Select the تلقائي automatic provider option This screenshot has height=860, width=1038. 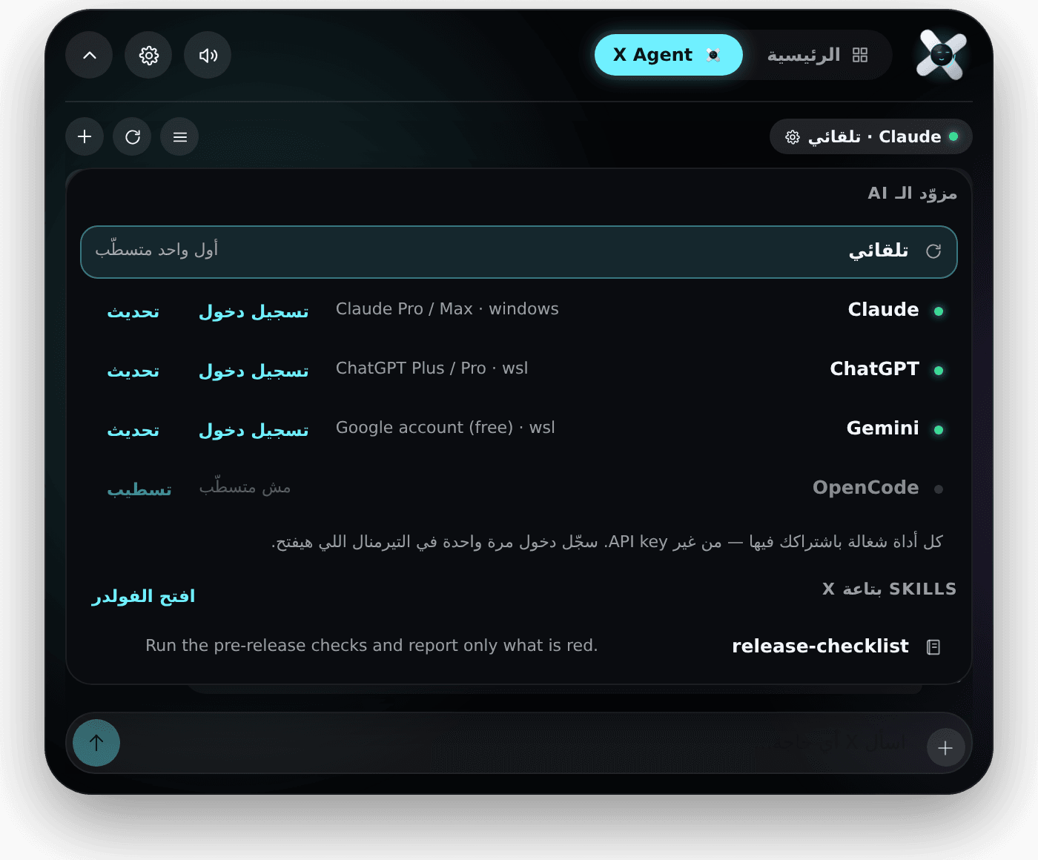point(519,252)
